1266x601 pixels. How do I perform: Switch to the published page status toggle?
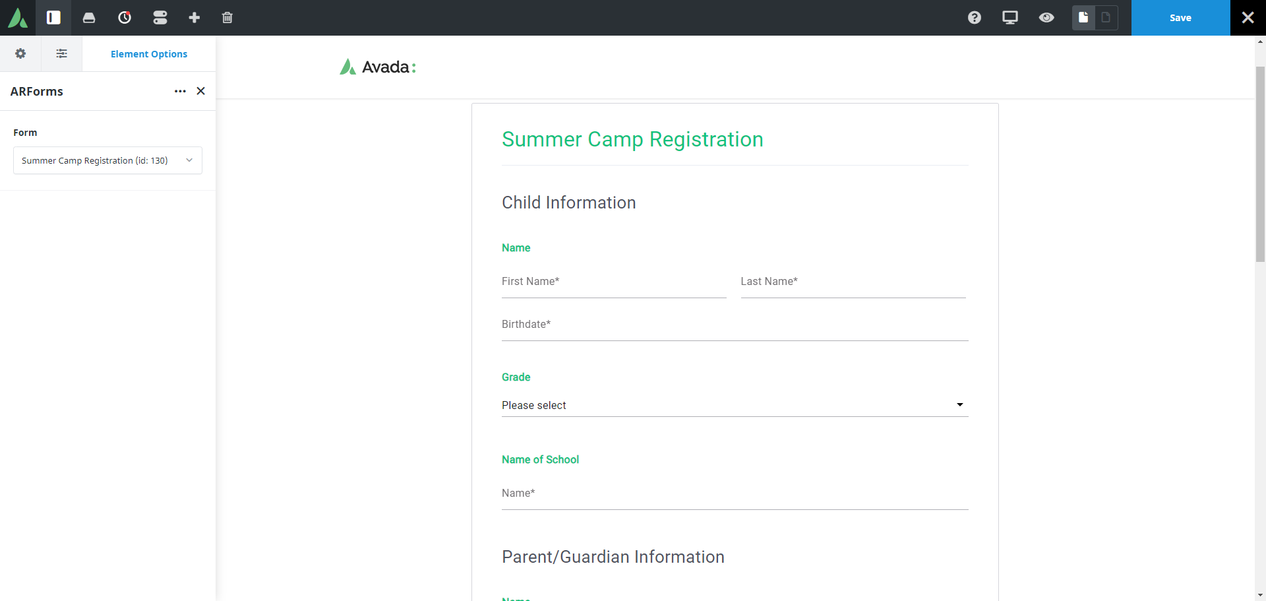[1083, 18]
